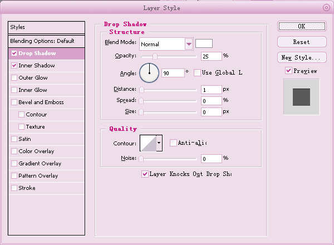Image resolution: width=334 pixels, height=245 pixels.
Task: Select the Inner Shadow style row
Action: click(x=46, y=65)
